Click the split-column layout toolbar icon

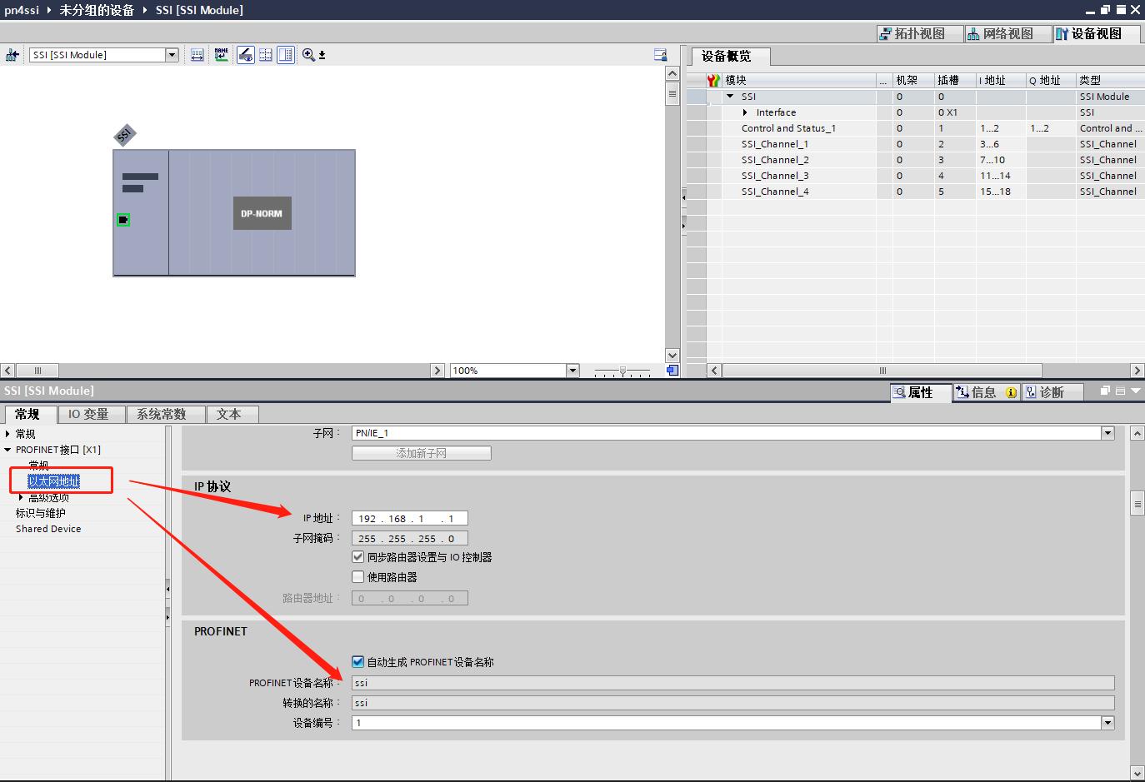pos(286,55)
